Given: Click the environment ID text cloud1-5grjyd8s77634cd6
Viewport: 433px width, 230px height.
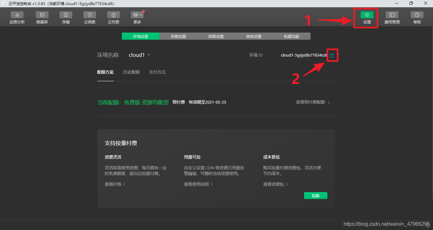Looking at the screenshot, I should pyautogui.click(x=304, y=55).
